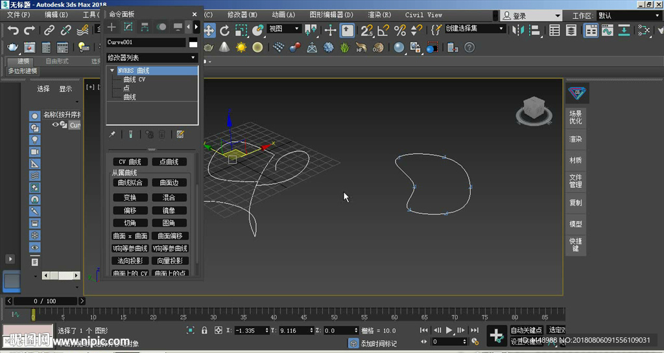This screenshot has height=353, width=664.
Task: Click the CV 曲线 button
Action: tap(130, 162)
